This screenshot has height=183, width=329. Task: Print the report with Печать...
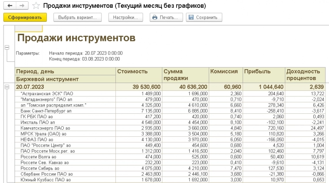(166, 17)
